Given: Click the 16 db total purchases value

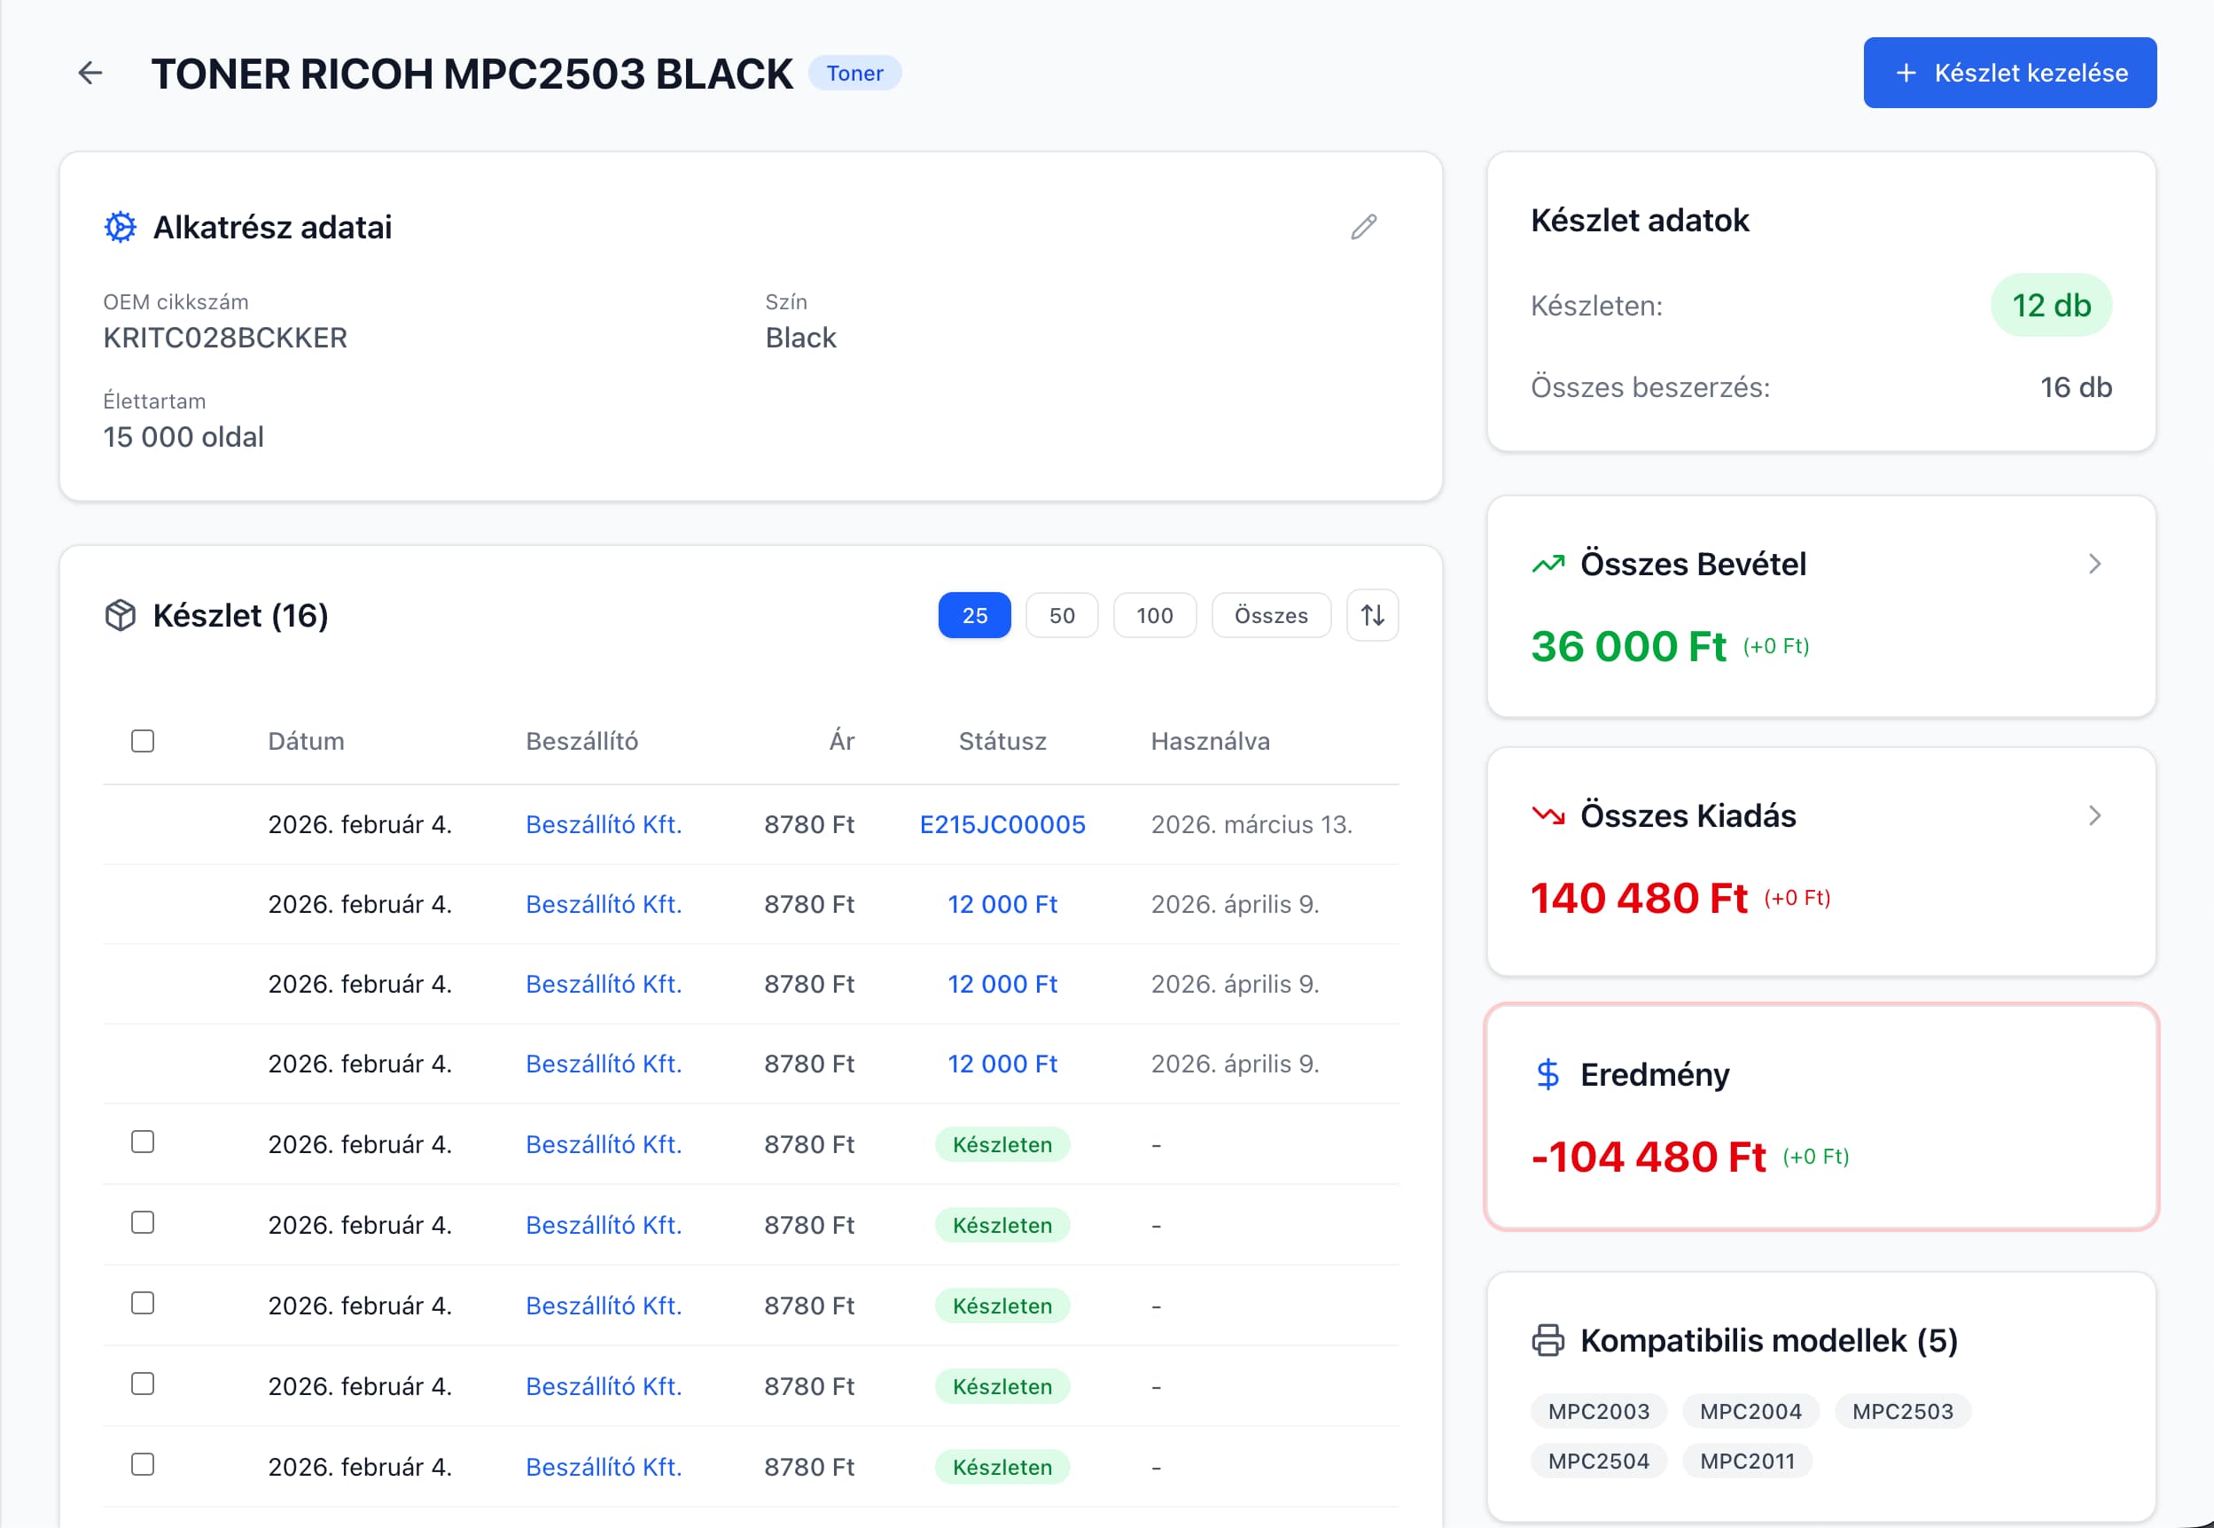Looking at the screenshot, I should pos(2076,387).
